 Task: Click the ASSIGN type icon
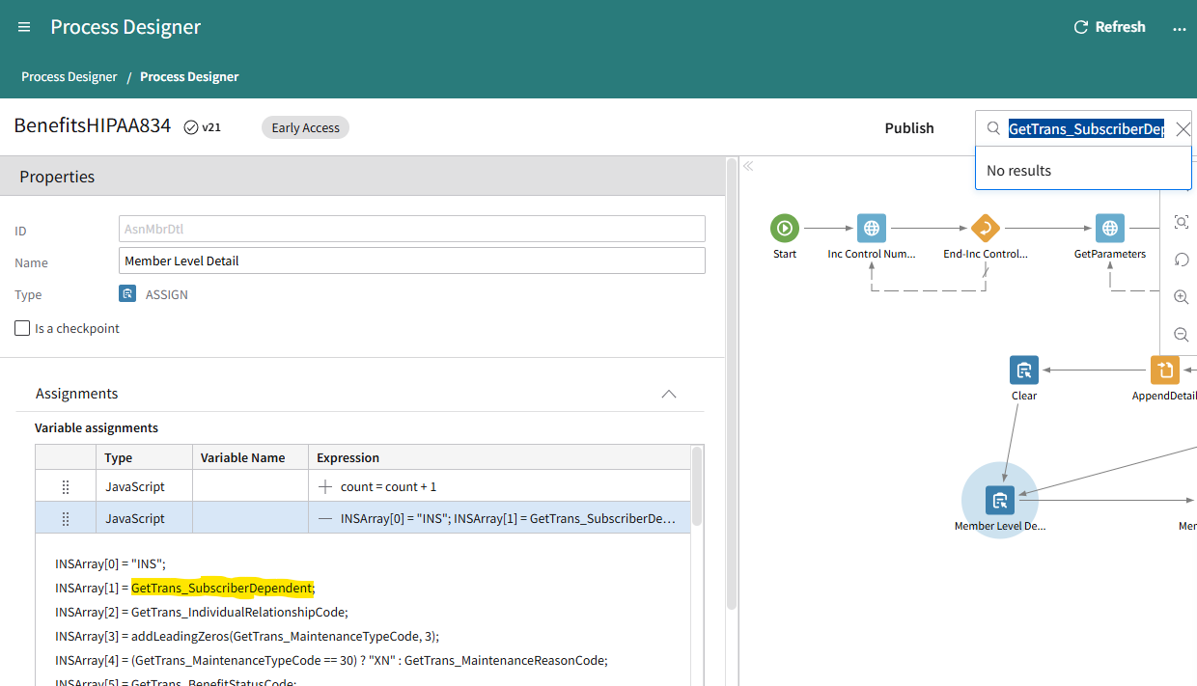click(x=127, y=294)
